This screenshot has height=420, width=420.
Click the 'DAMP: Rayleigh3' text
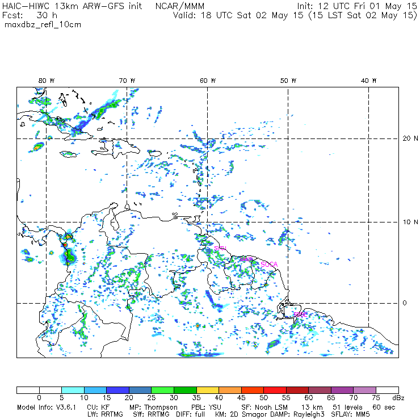[x=297, y=414]
